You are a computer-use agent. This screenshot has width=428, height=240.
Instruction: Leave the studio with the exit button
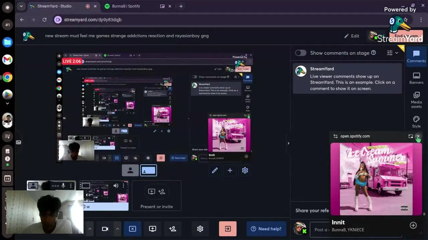click(228, 229)
